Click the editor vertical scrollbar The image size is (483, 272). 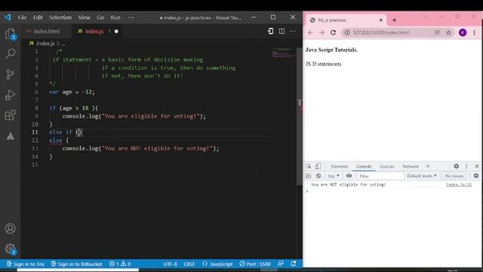coord(300,116)
